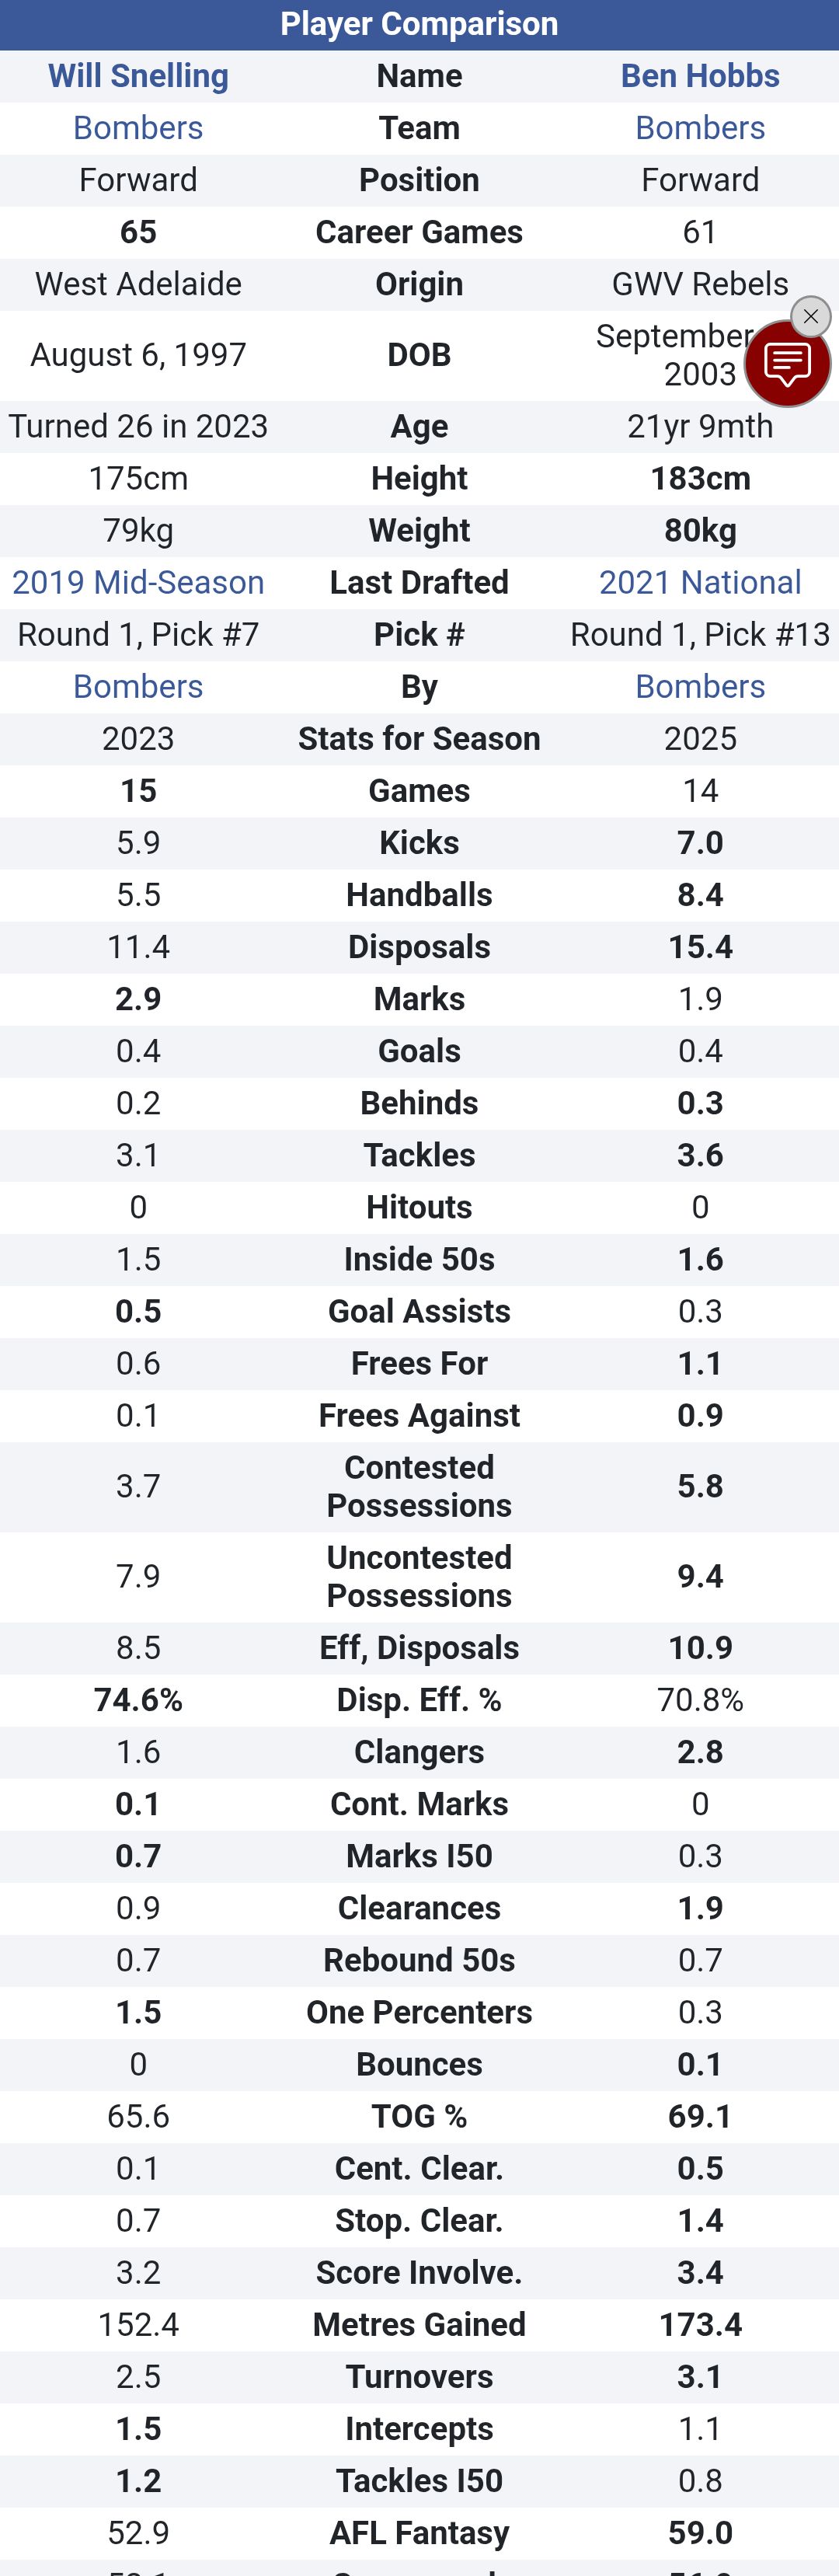Open Bombers link in Team row under Snelling
The height and width of the screenshot is (2576, 839).
[138, 128]
